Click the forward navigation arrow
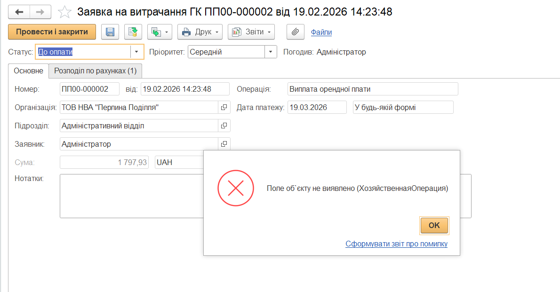The width and height of the screenshot is (560, 292). click(x=40, y=12)
